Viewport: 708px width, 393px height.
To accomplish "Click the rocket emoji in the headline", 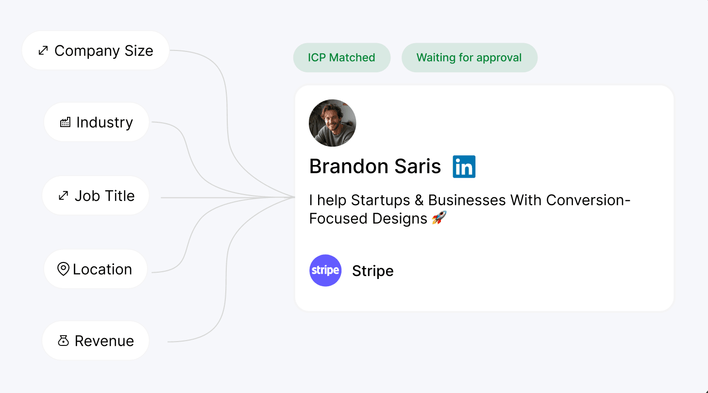I will (439, 218).
